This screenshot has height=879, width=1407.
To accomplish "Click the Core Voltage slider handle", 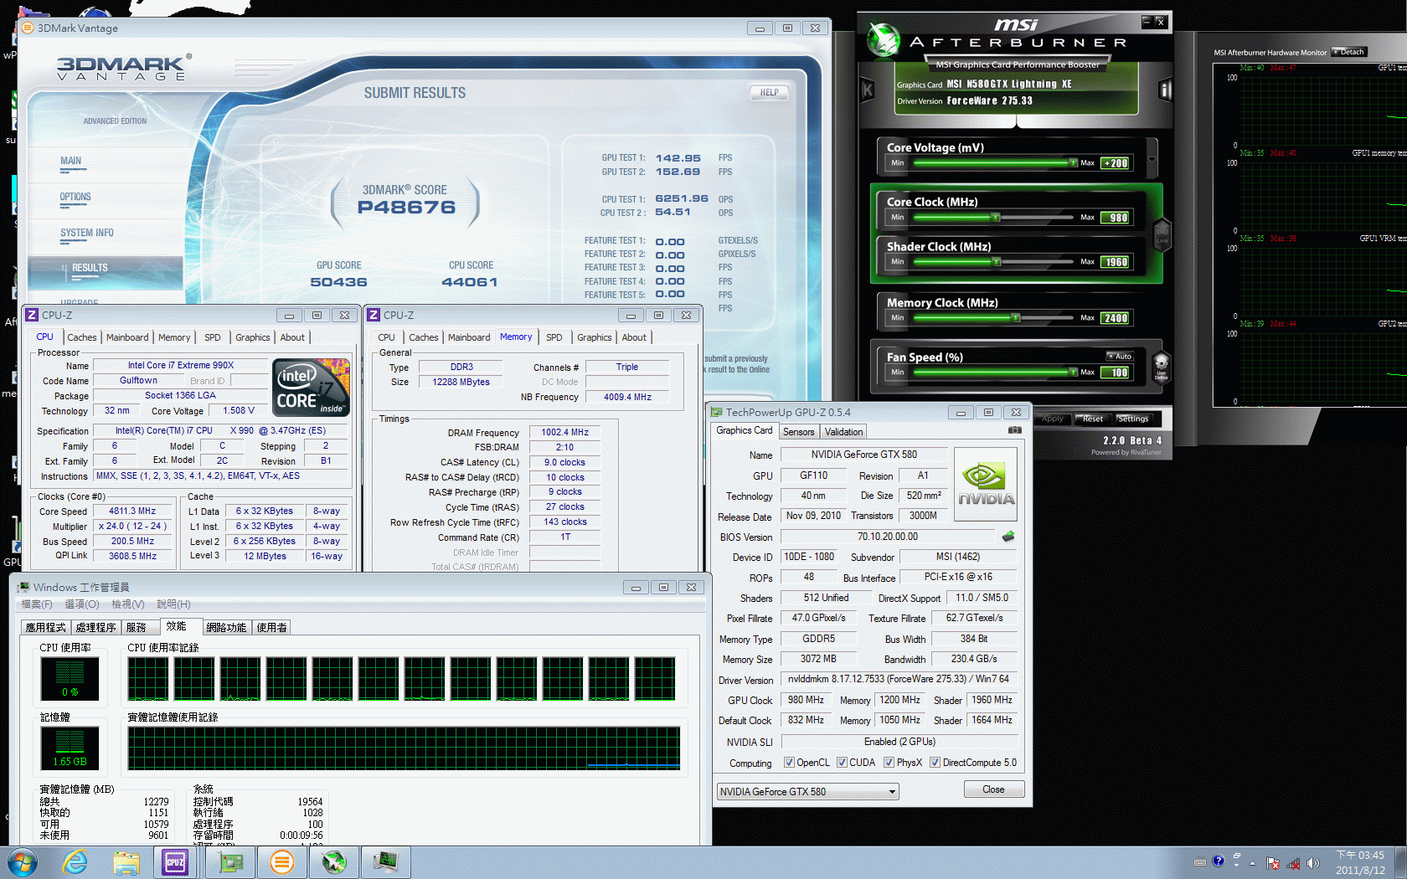I will click(x=1073, y=162).
